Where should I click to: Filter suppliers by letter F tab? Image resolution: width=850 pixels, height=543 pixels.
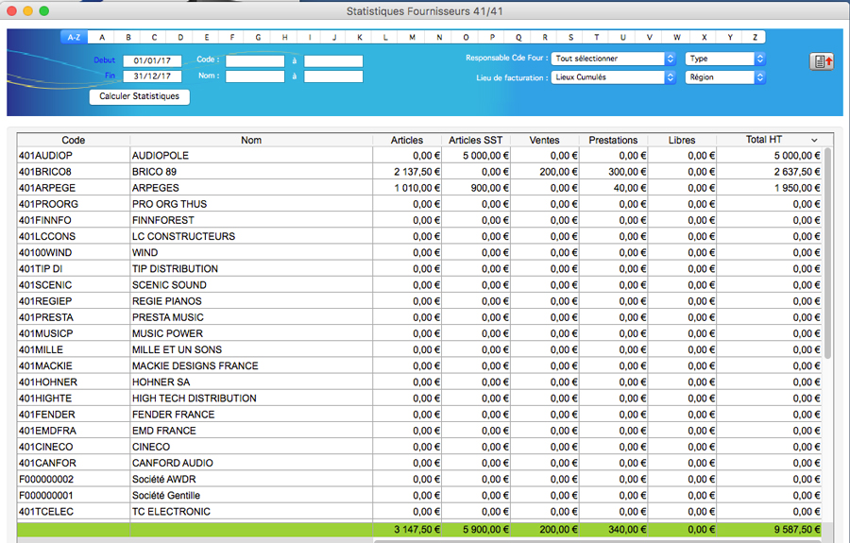tap(232, 37)
